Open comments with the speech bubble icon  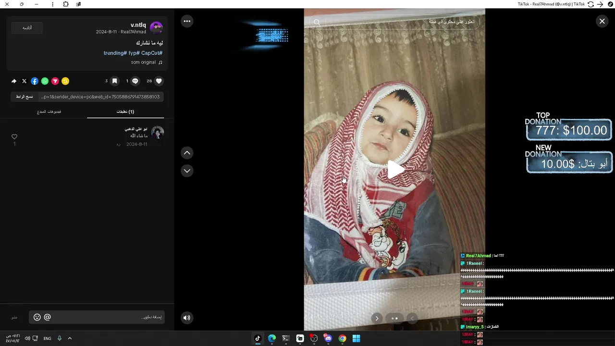coord(135,81)
